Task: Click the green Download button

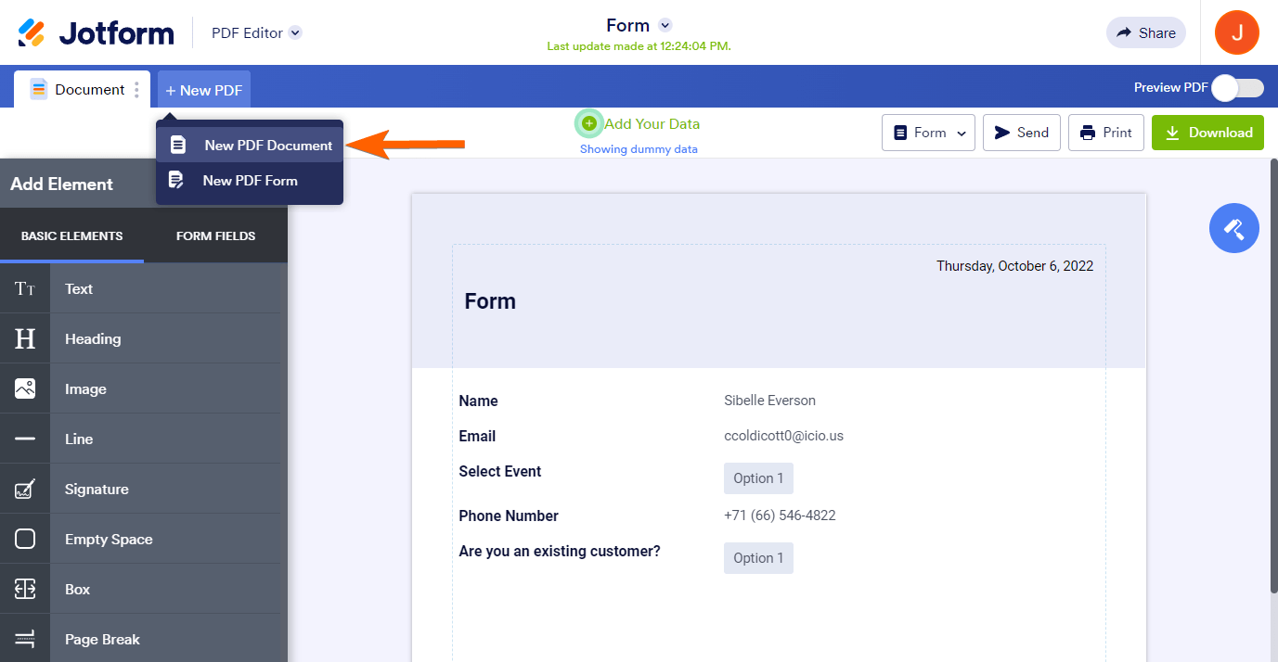Action: (x=1207, y=133)
